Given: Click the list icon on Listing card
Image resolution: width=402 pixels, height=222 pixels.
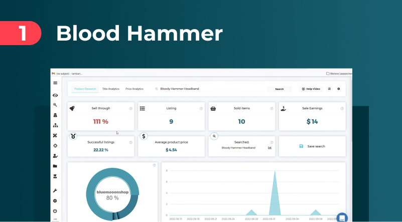Looking at the screenshot, I should tap(143, 108).
